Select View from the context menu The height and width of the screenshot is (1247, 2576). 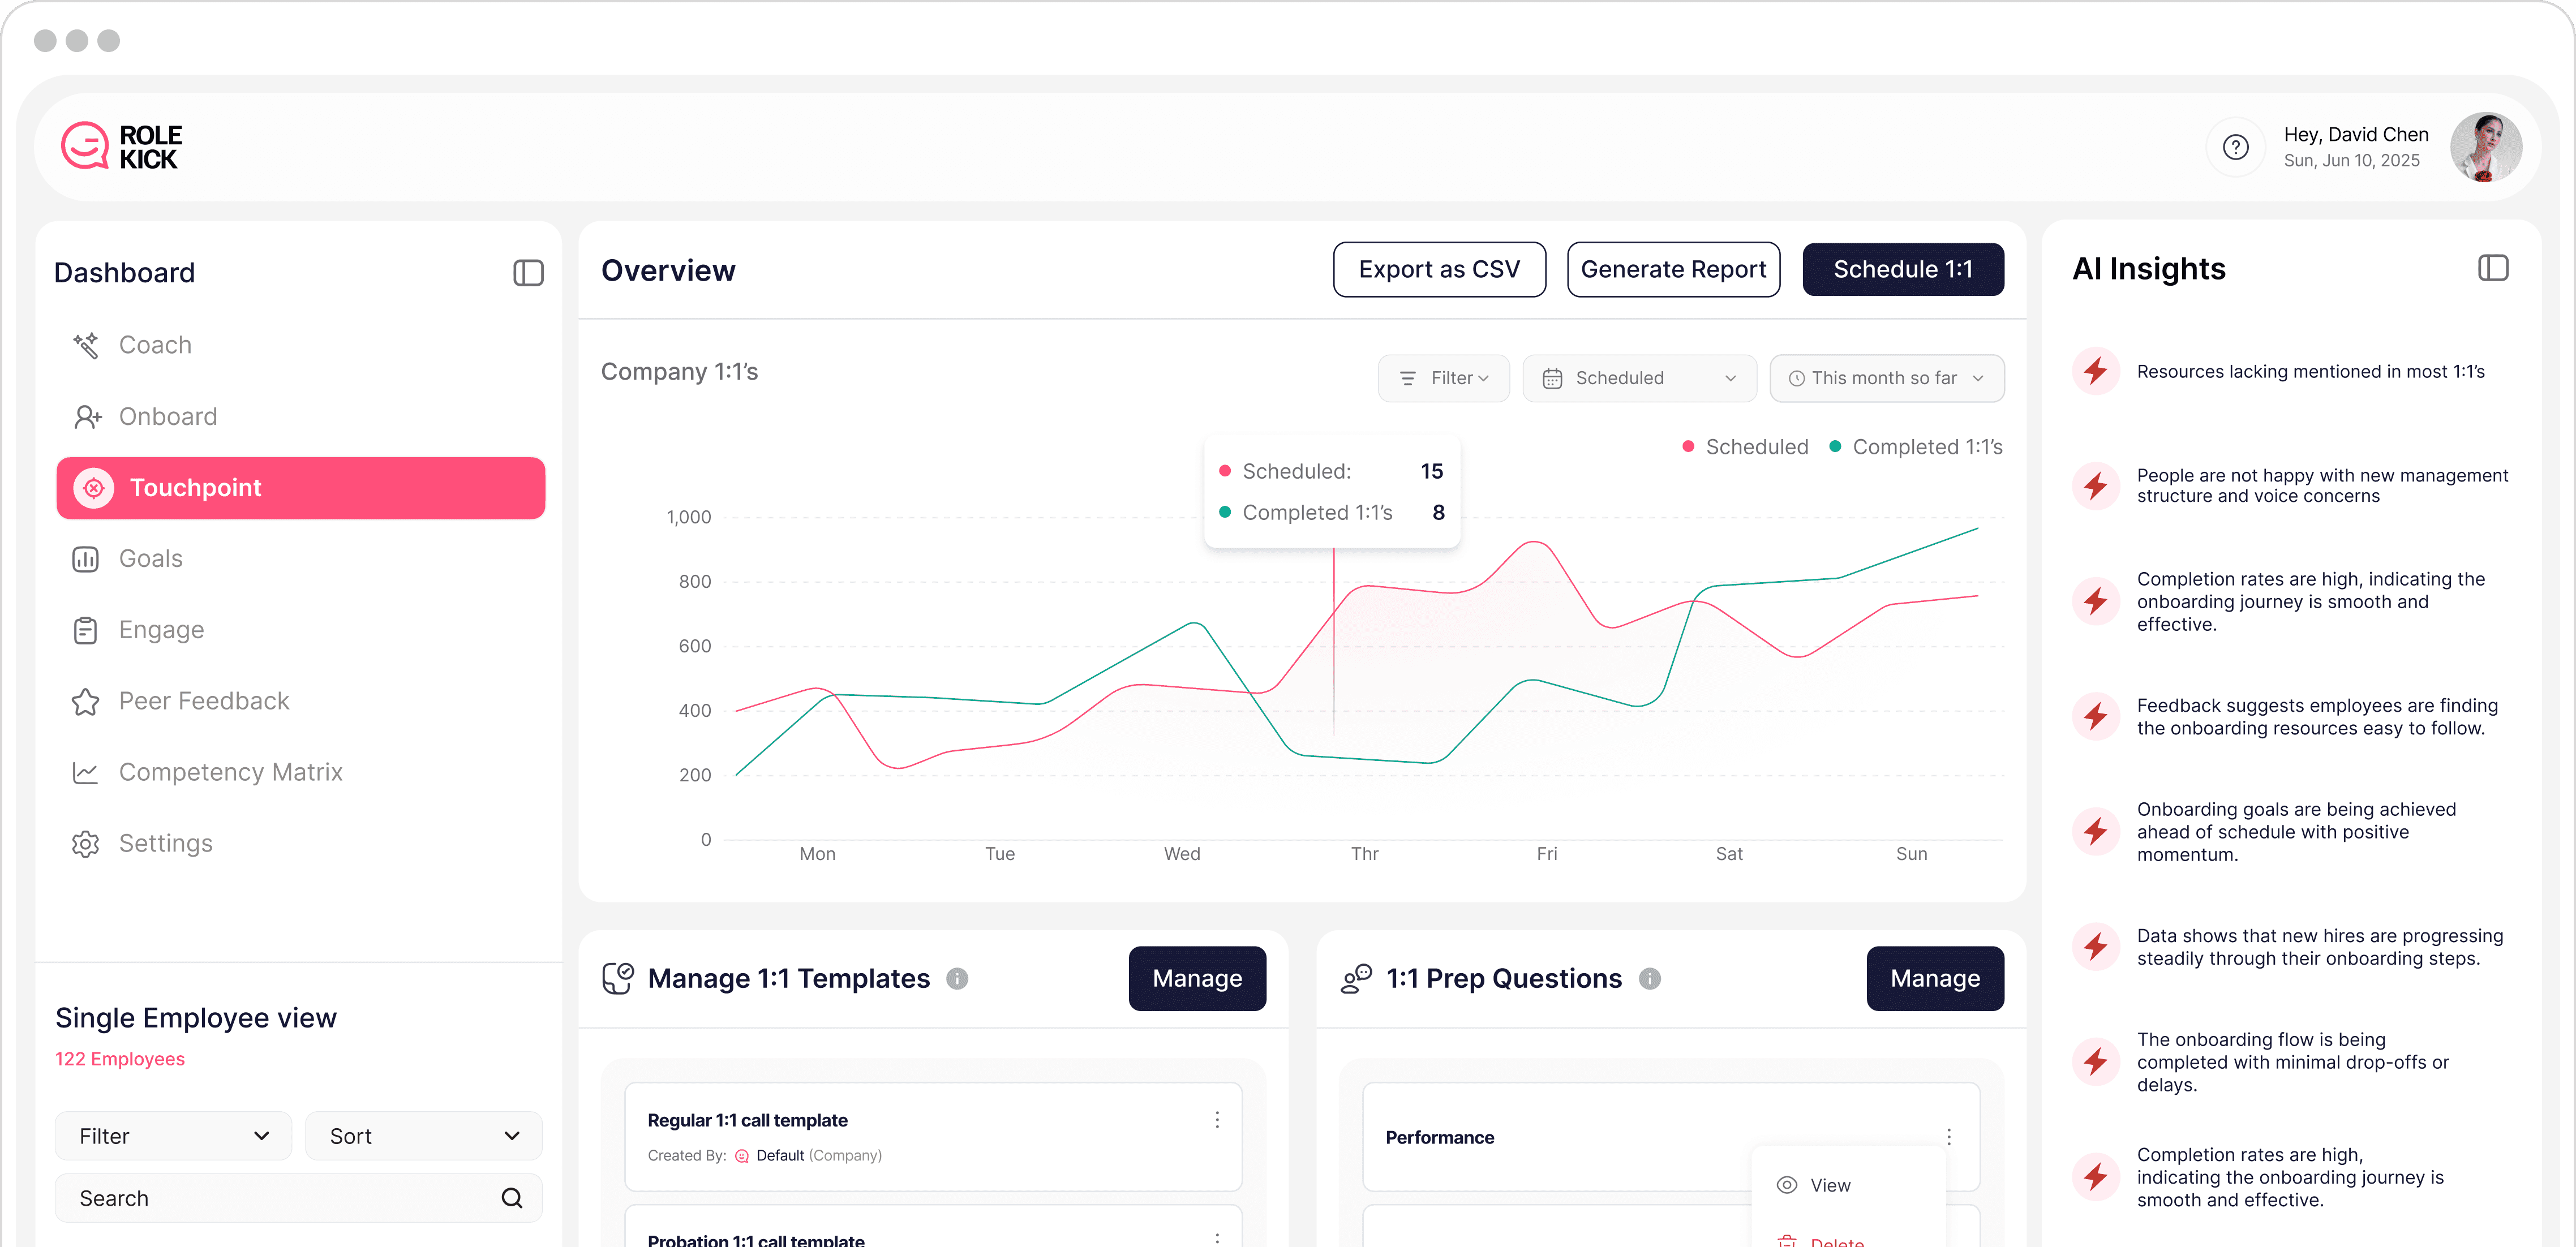(1829, 1185)
